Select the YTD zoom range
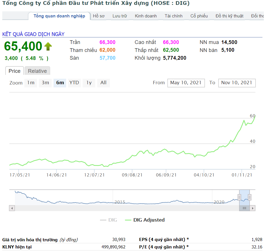Image resolution: width=265 pixels, height=251 pixels. click(x=74, y=83)
